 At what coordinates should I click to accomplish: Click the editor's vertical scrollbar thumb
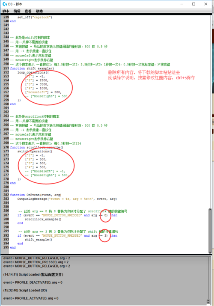point(210,230)
